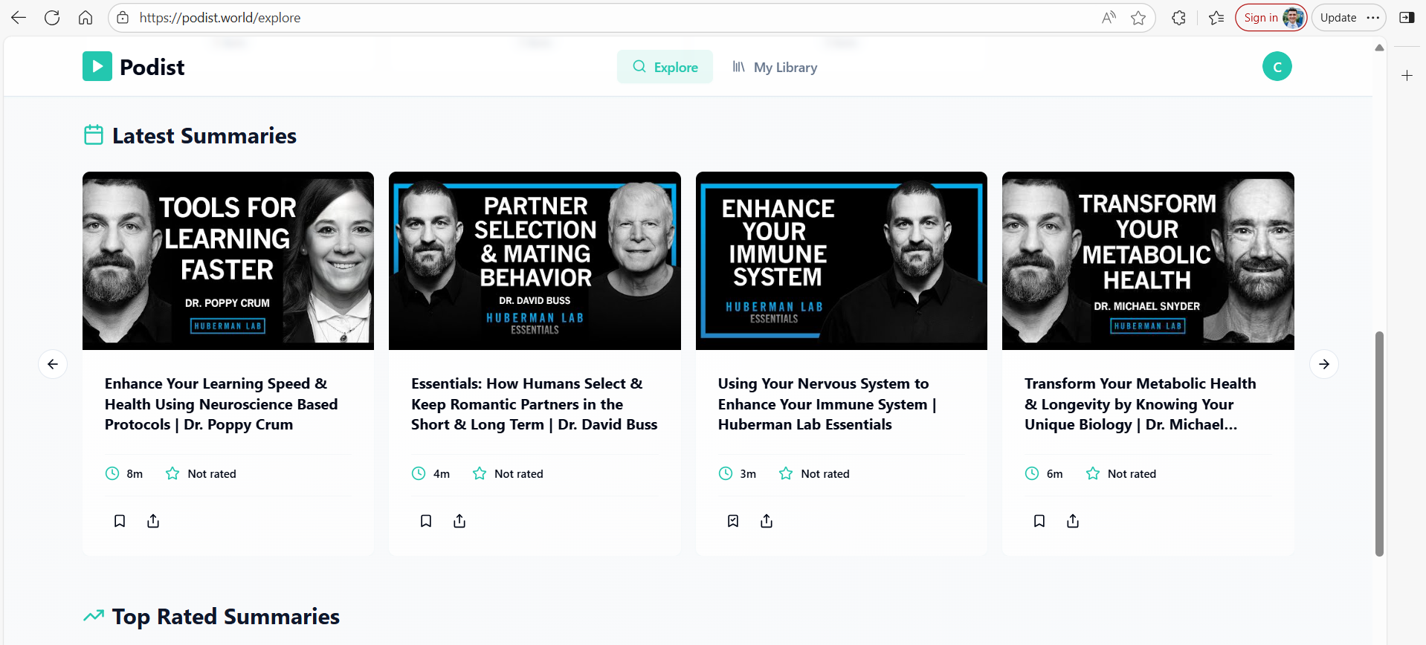Screen dimensions: 1426x645
Task: Open browser extensions puzzle icon
Action: click(x=1178, y=18)
